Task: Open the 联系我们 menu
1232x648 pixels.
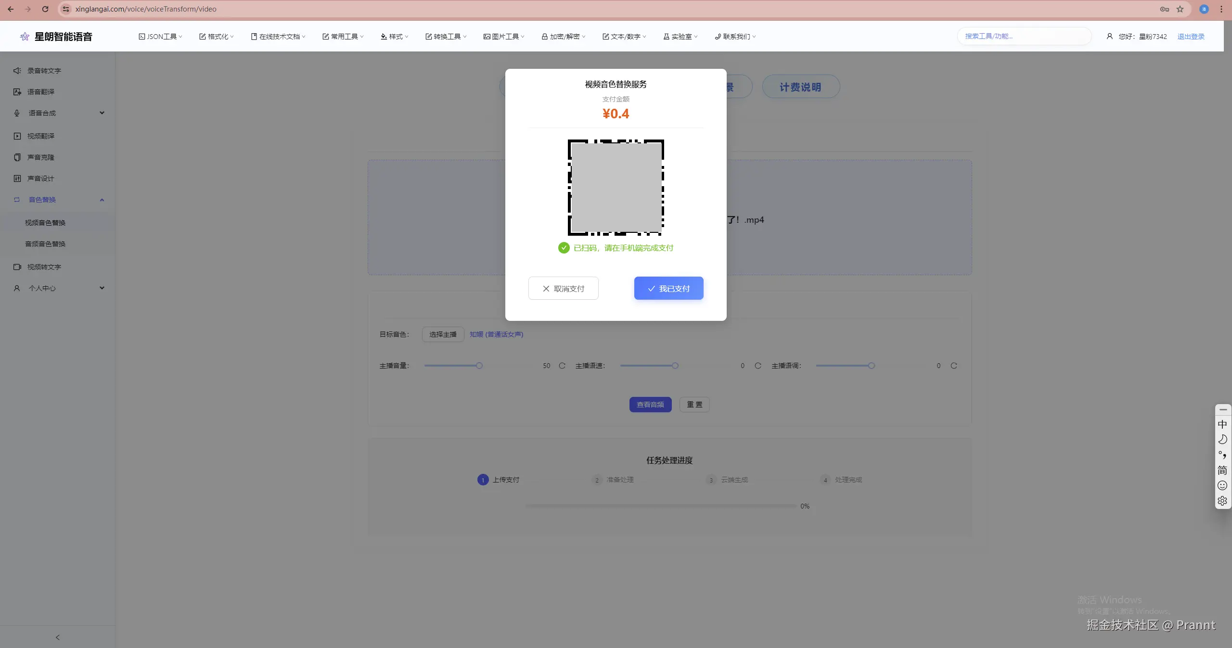Action: 735,37
